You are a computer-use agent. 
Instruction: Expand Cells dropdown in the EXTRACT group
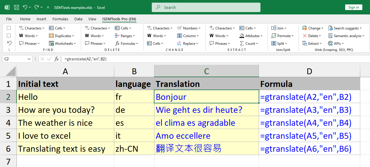point(247,28)
